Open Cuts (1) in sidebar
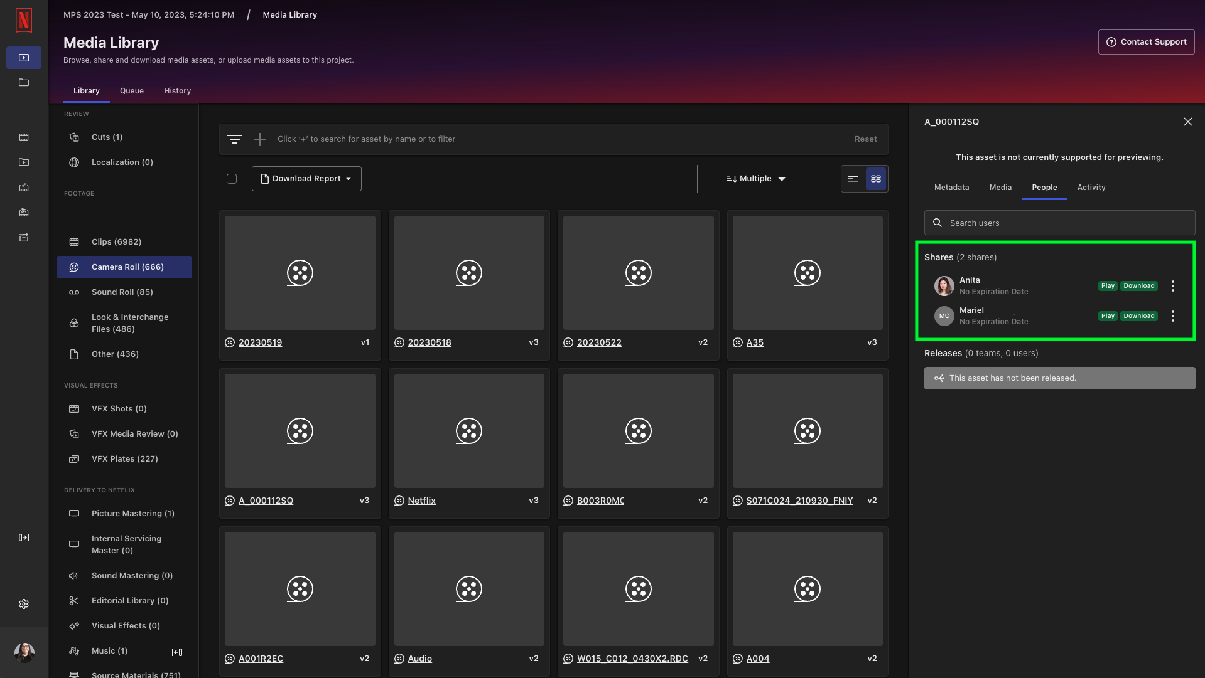This screenshot has height=678, width=1205. [x=124, y=137]
